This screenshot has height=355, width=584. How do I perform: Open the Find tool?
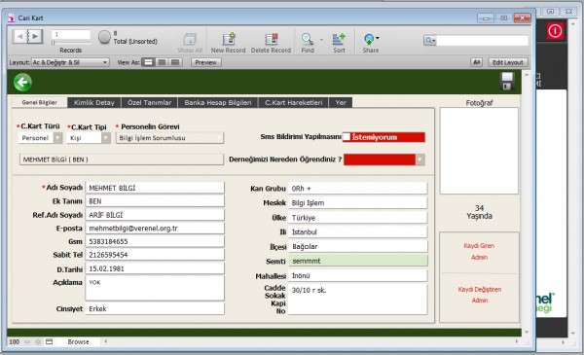click(308, 39)
